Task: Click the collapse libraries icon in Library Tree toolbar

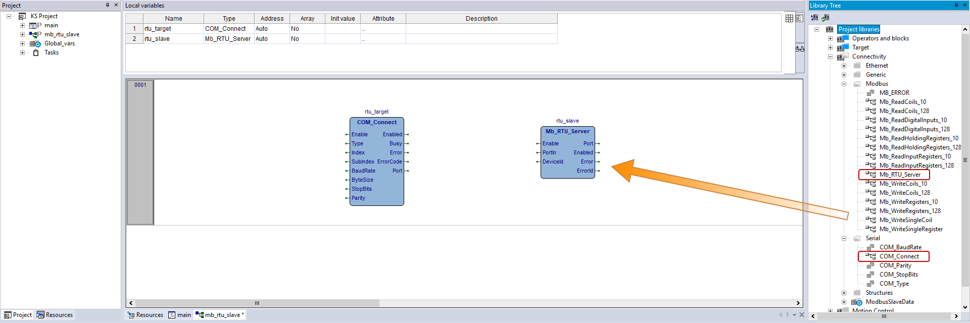Action: 814,18
